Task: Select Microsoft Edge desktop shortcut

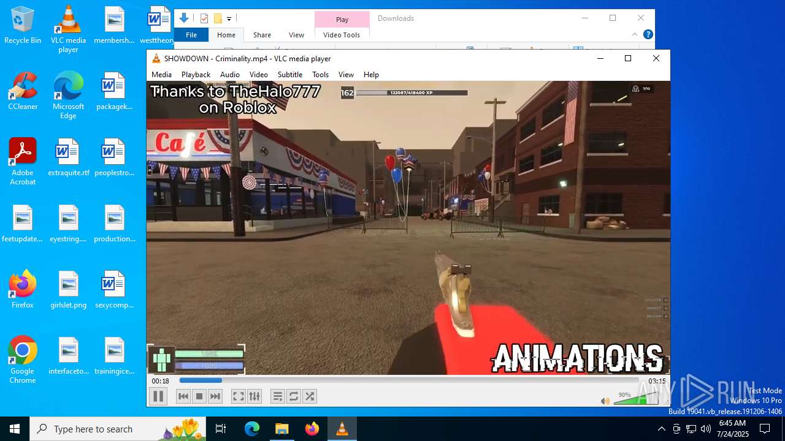Action: 68,96
